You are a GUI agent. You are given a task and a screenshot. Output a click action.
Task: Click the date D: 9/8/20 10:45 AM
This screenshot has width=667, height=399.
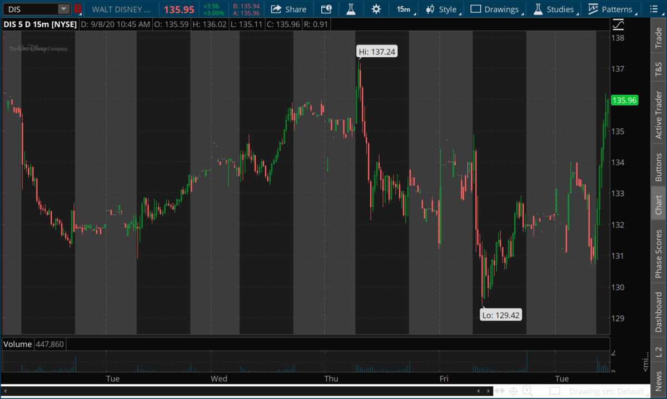[116, 24]
